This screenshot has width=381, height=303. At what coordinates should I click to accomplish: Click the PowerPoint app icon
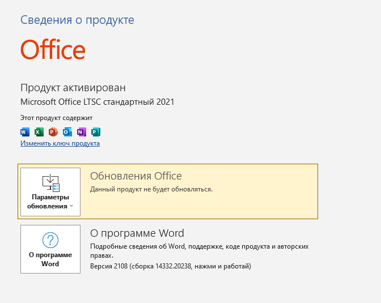(53, 132)
